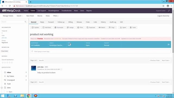Image resolution: width=174 pixels, height=98 pixels.
Task: Open the Tickets menu
Action: (x=33, y=11)
